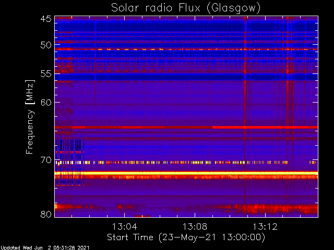334x250 pixels.
Task: Click the 13:08 time axis label
Action: 195,227
